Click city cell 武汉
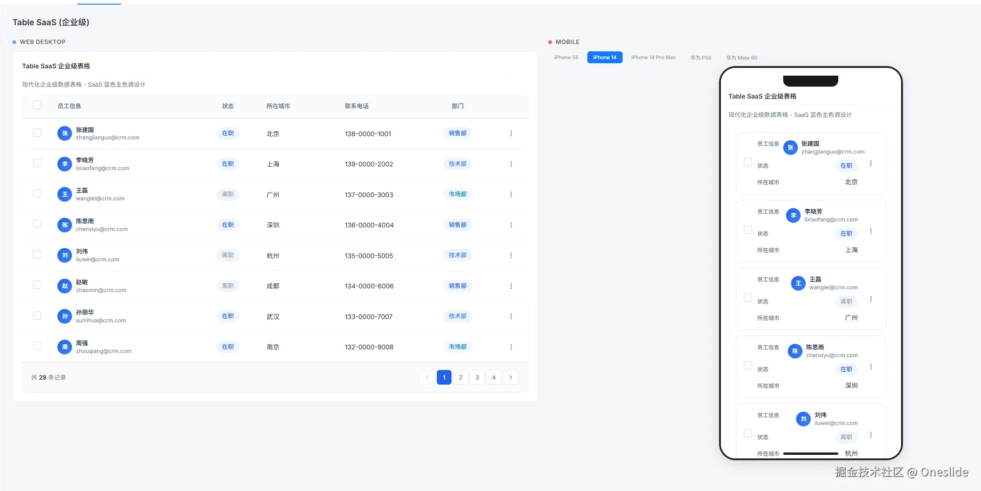 pyautogui.click(x=273, y=317)
